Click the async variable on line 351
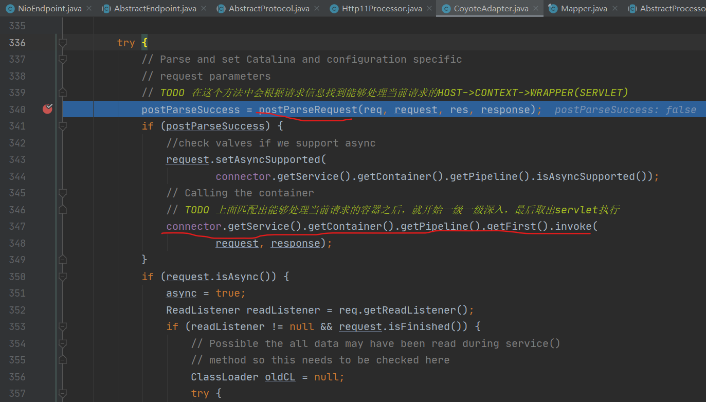Viewport: 706px width, 402px height. tap(182, 293)
